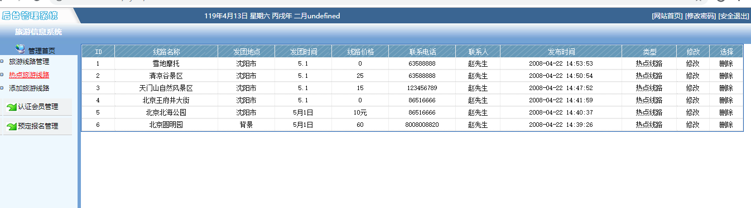The width and height of the screenshot is (751, 208).
Task: Click 安全退出 to log out
Action: coord(733,16)
